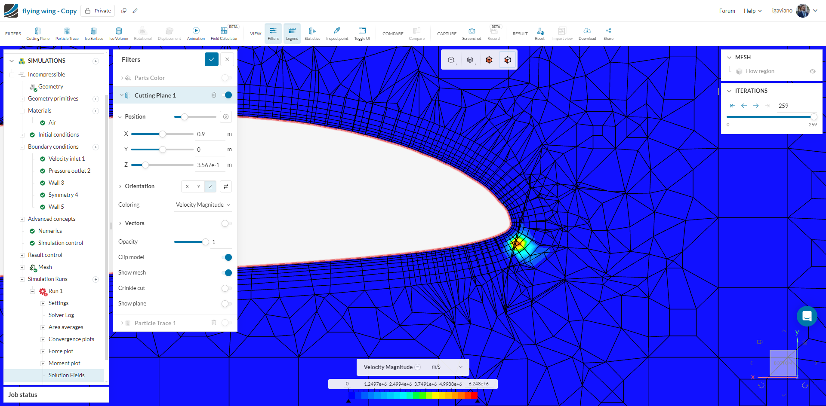Open the Coloring Velocity Magnitude dropdown
The image size is (826, 406).
(203, 205)
